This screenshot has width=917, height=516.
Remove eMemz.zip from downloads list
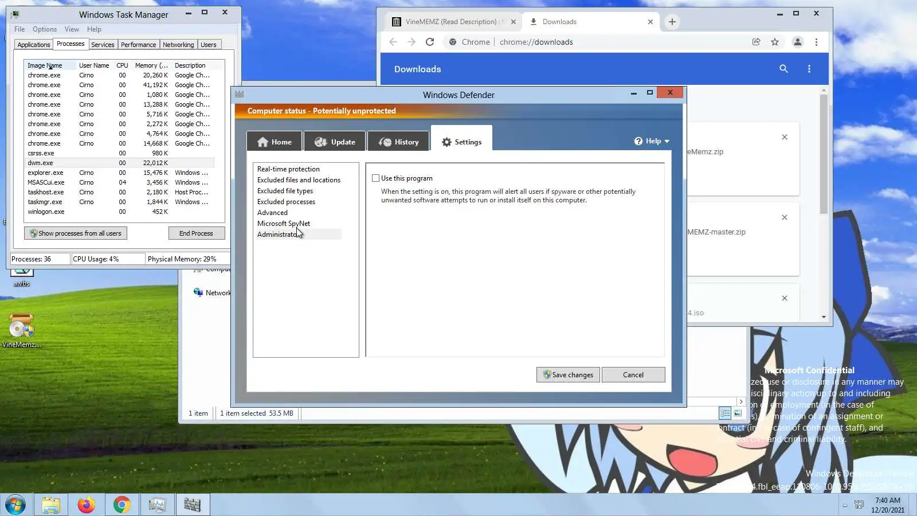(785, 137)
